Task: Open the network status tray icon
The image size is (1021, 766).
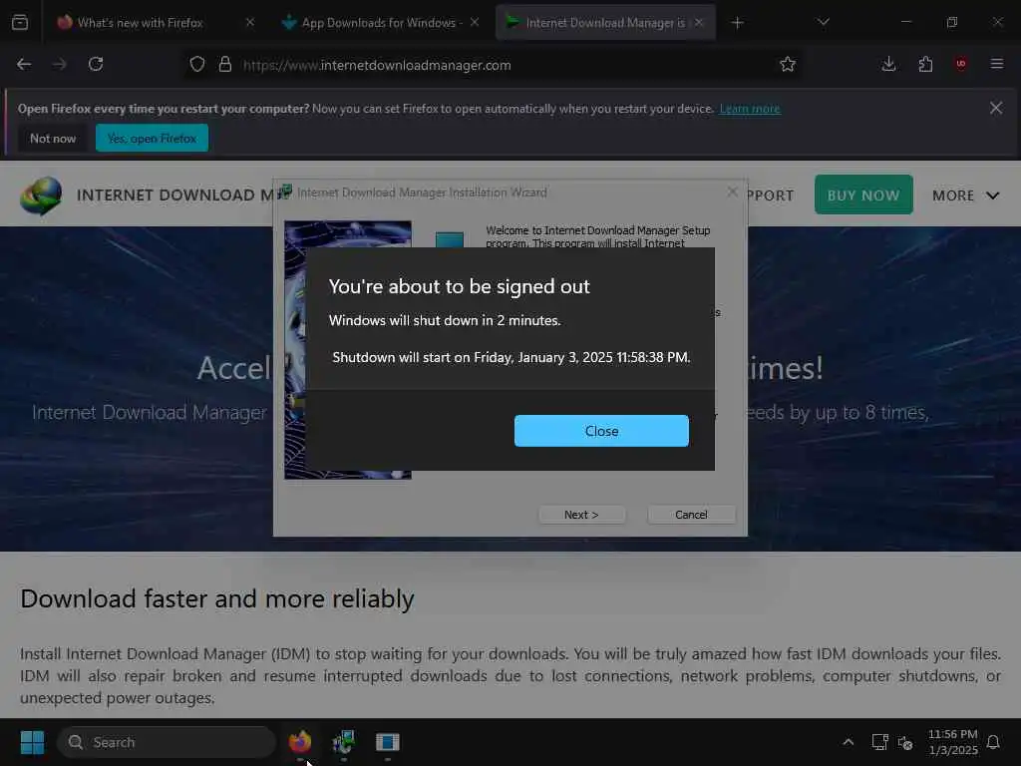Action: (879, 742)
